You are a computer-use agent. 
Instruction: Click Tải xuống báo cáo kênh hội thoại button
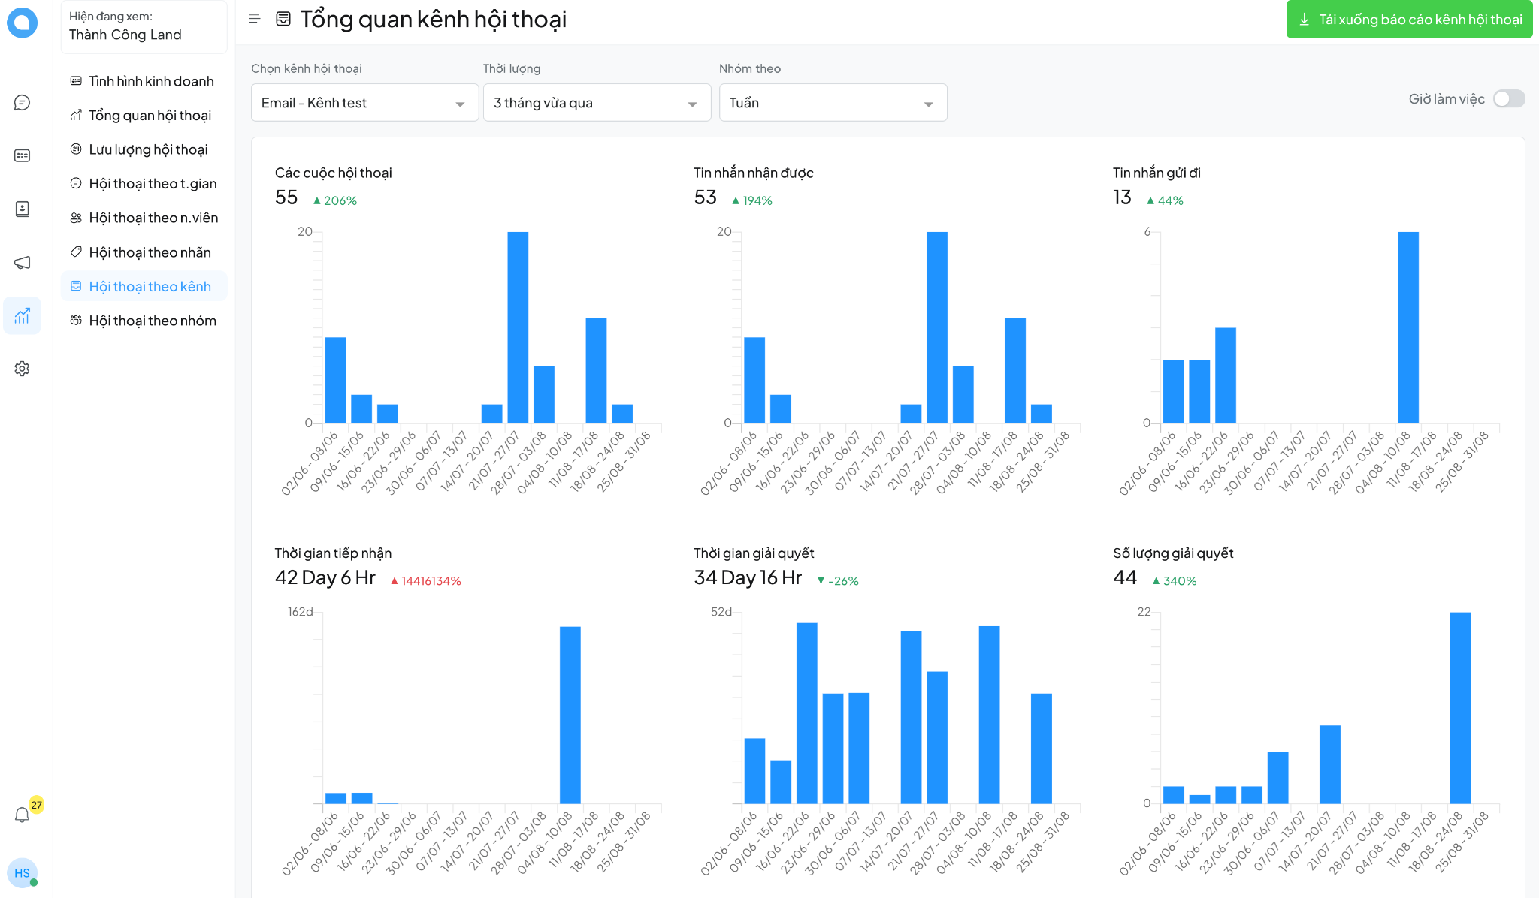coord(1409,20)
